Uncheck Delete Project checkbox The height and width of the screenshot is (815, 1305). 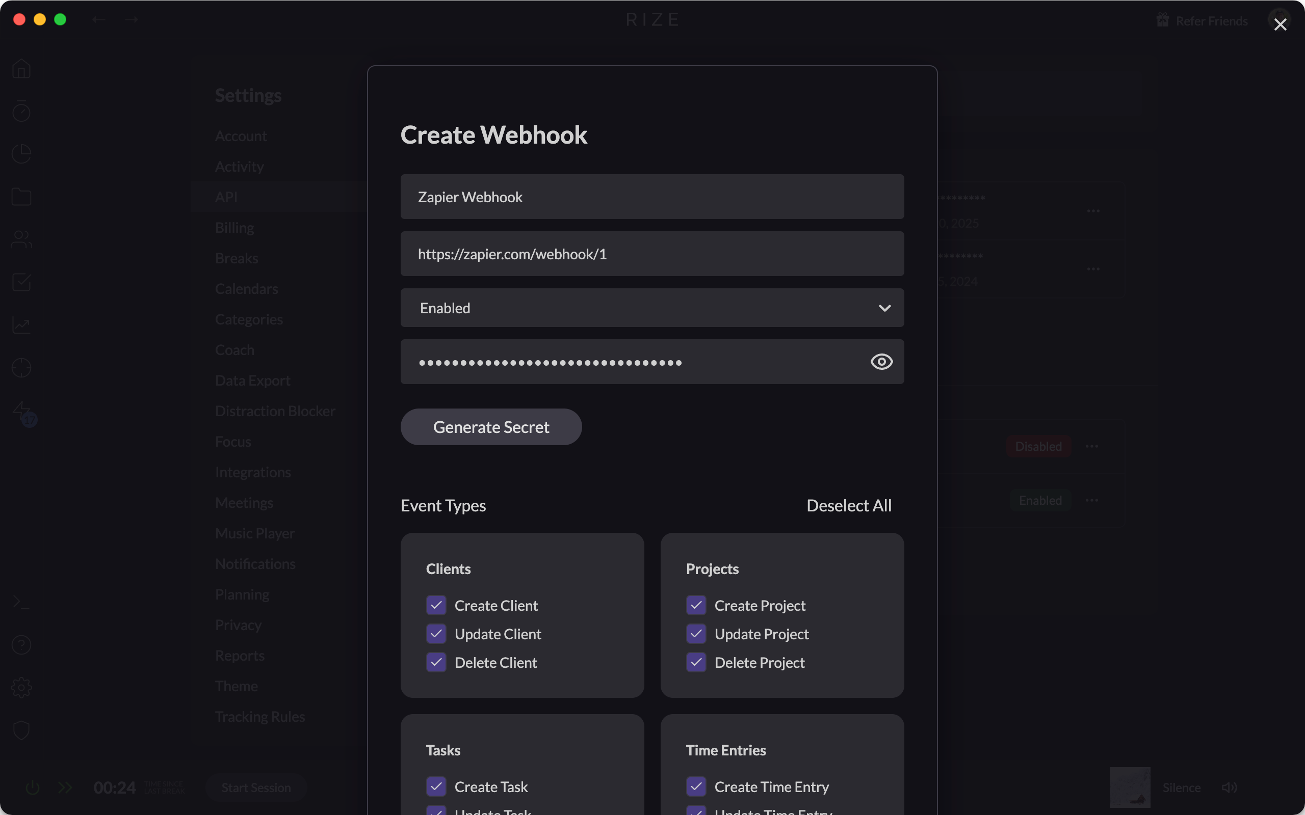point(696,663)
